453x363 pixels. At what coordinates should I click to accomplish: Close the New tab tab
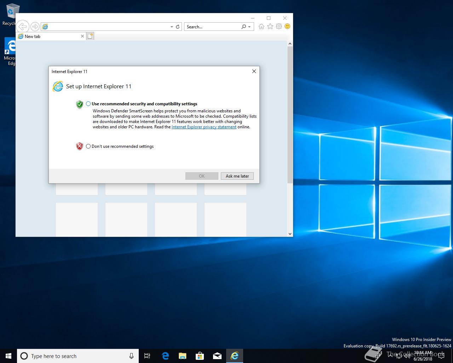[x=82, y=36]
